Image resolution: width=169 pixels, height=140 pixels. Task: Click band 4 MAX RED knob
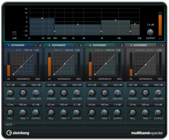point(158,93)
